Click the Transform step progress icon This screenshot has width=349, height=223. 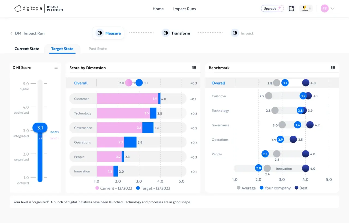click(x=166, y=33)
